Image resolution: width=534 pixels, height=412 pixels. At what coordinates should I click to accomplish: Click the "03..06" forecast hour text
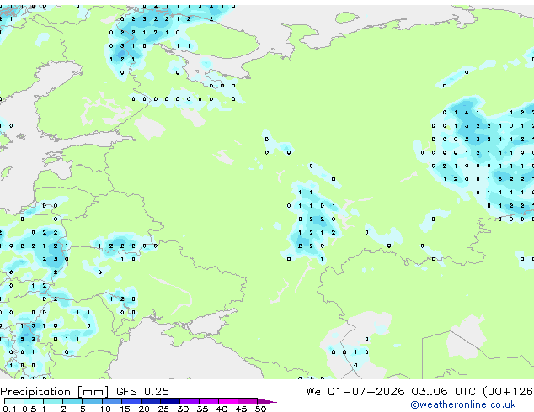(x=429, y=392)
